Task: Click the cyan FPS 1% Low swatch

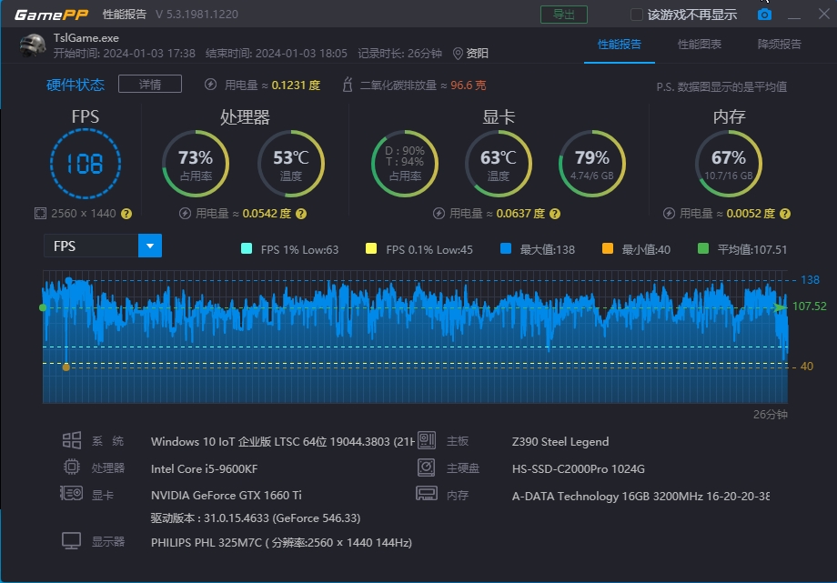Action: pyautogui.click(x=247, y=248)
